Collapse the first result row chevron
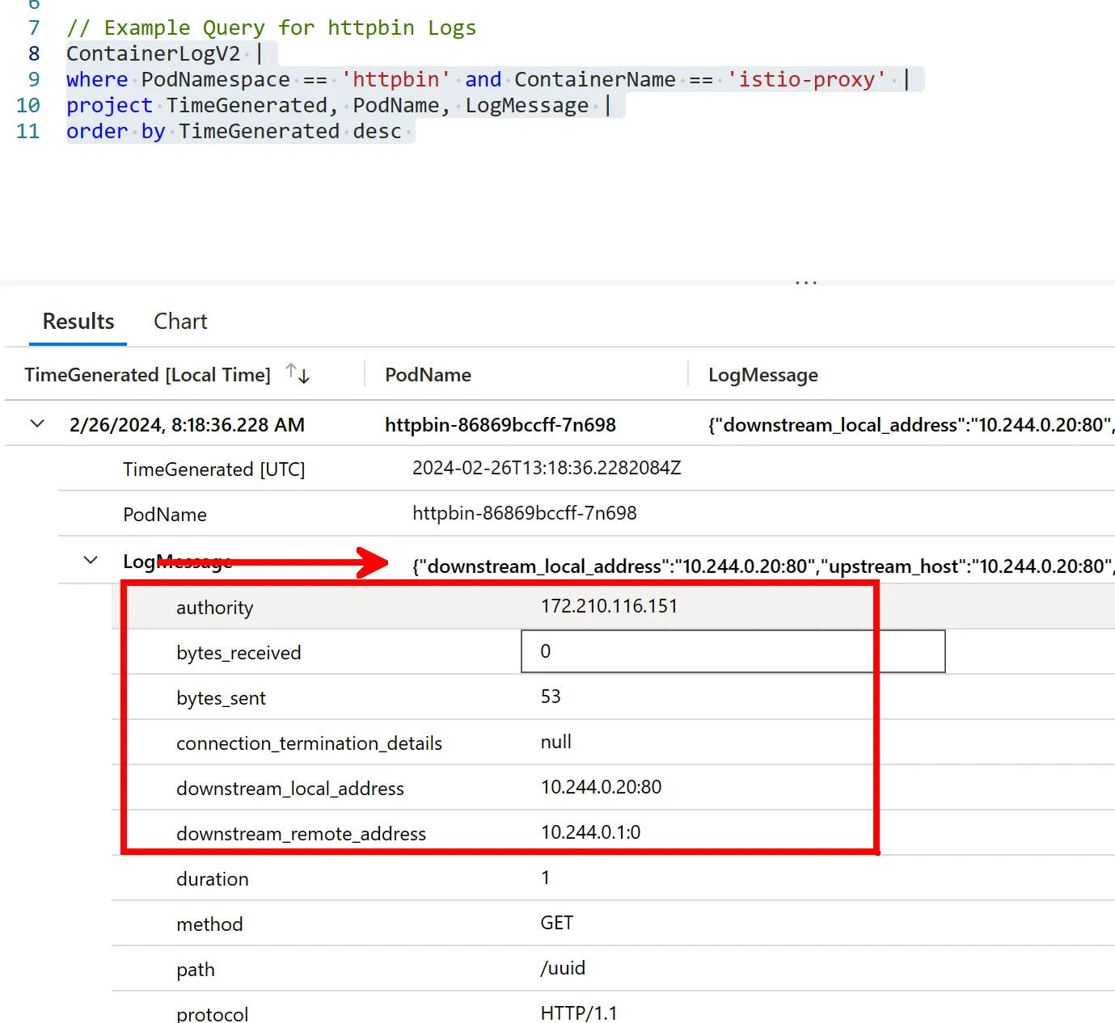The width and height of the screenshot is (1115, 1023). coord(37,423)
